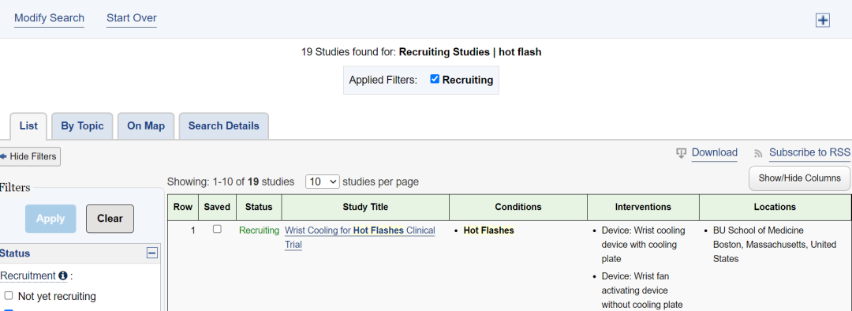Open the On Map tab

click(x=146, y=126)
